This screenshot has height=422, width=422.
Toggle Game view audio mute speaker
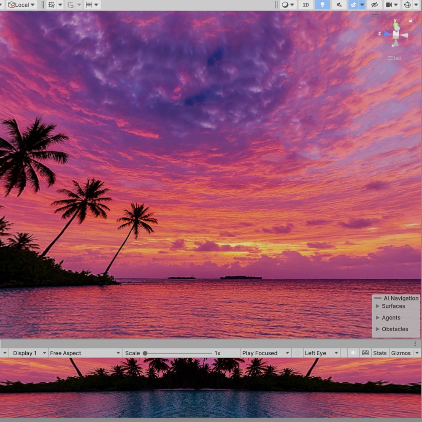tap(353, 353)
